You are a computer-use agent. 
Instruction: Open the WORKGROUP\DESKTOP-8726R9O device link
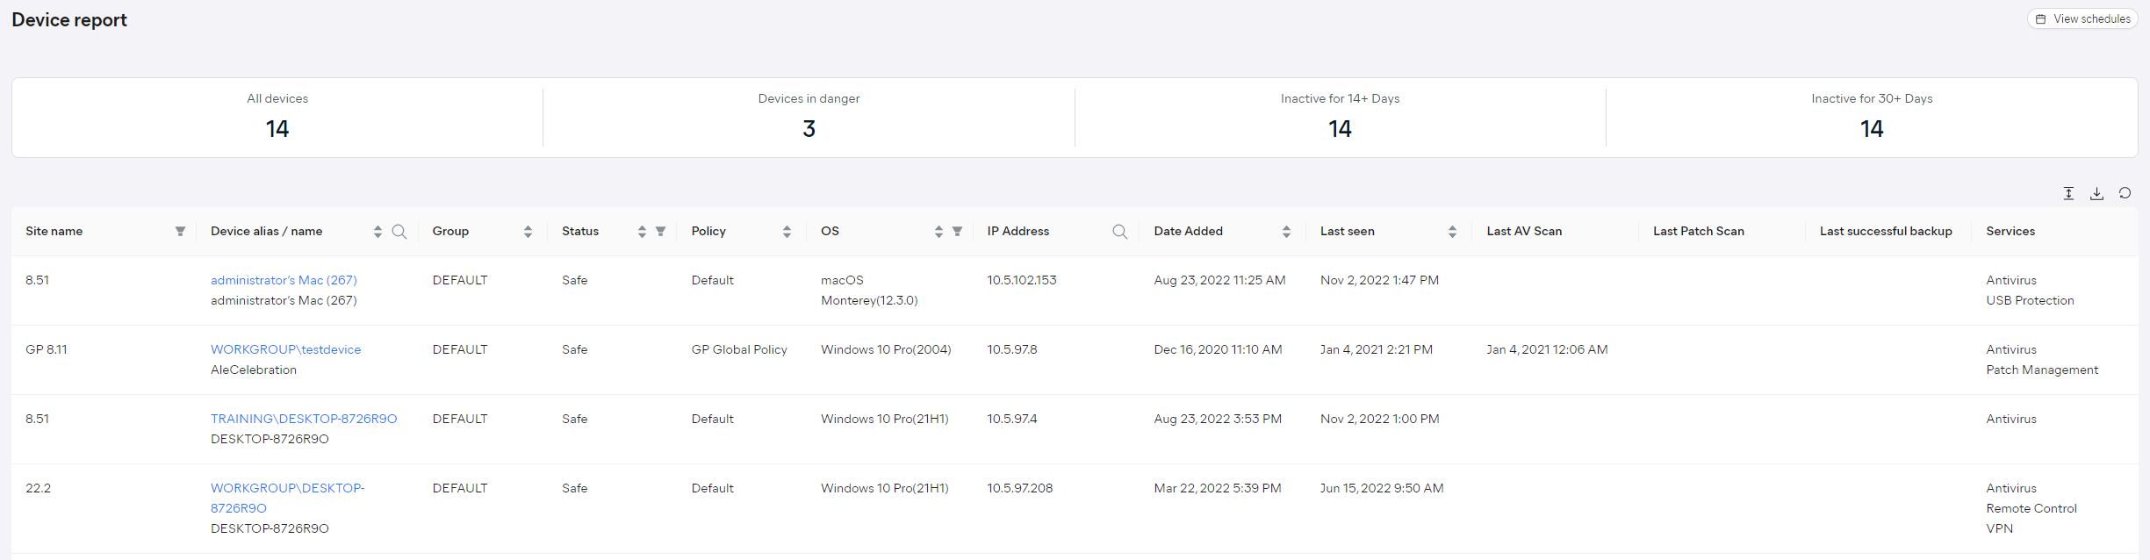pyautogui.click(x=288, y=498)
